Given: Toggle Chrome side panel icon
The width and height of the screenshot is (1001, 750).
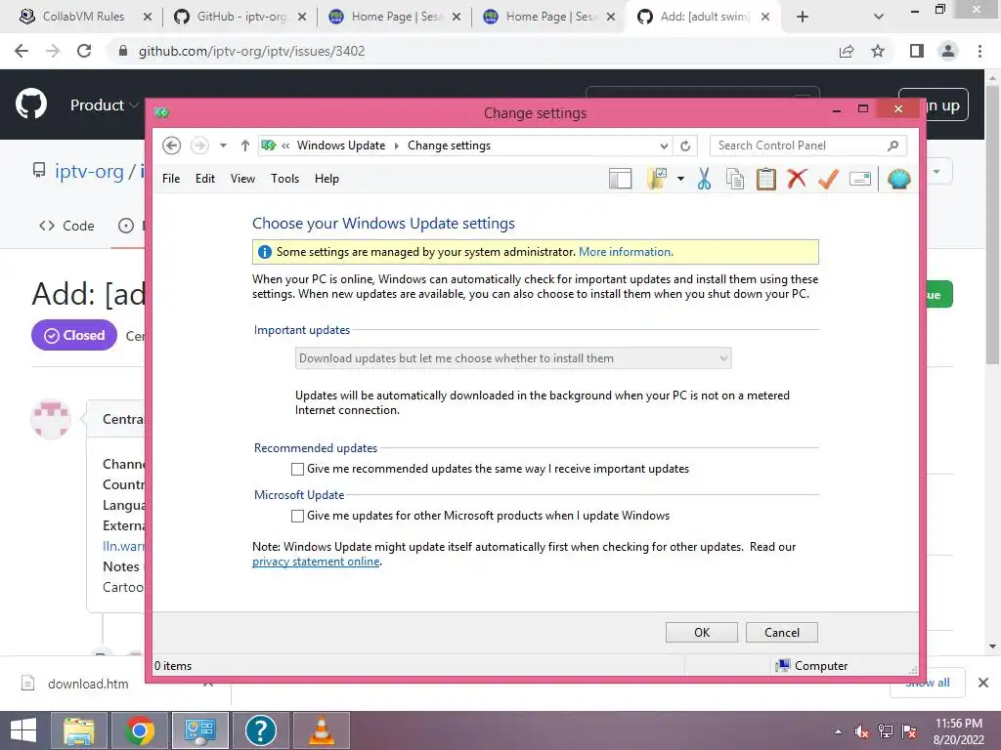Looking at the screenshot, I should [x=917, y=51].
